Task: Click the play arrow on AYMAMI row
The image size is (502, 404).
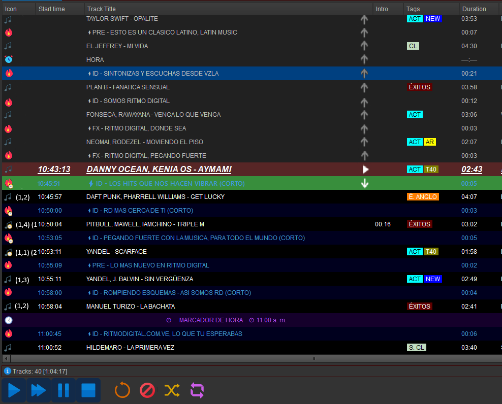Action: tap(365, 170)
